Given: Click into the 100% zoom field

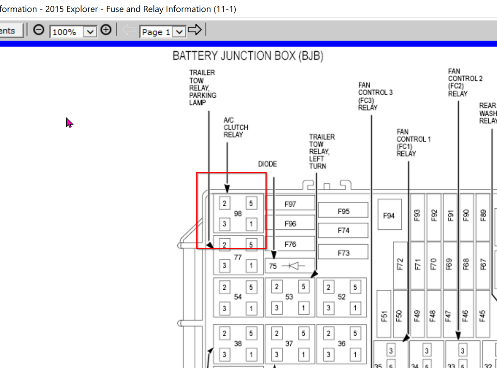Looking at the screenshot, I should coord(67,31).
